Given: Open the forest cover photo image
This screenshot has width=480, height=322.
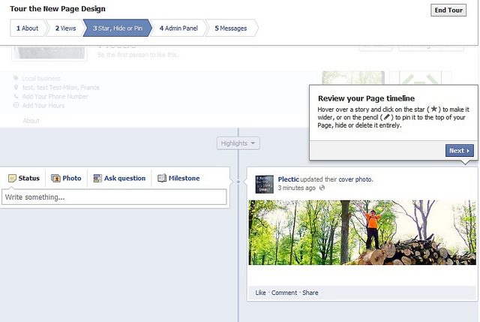Looking at the screenshot, I should coord(361,233).
